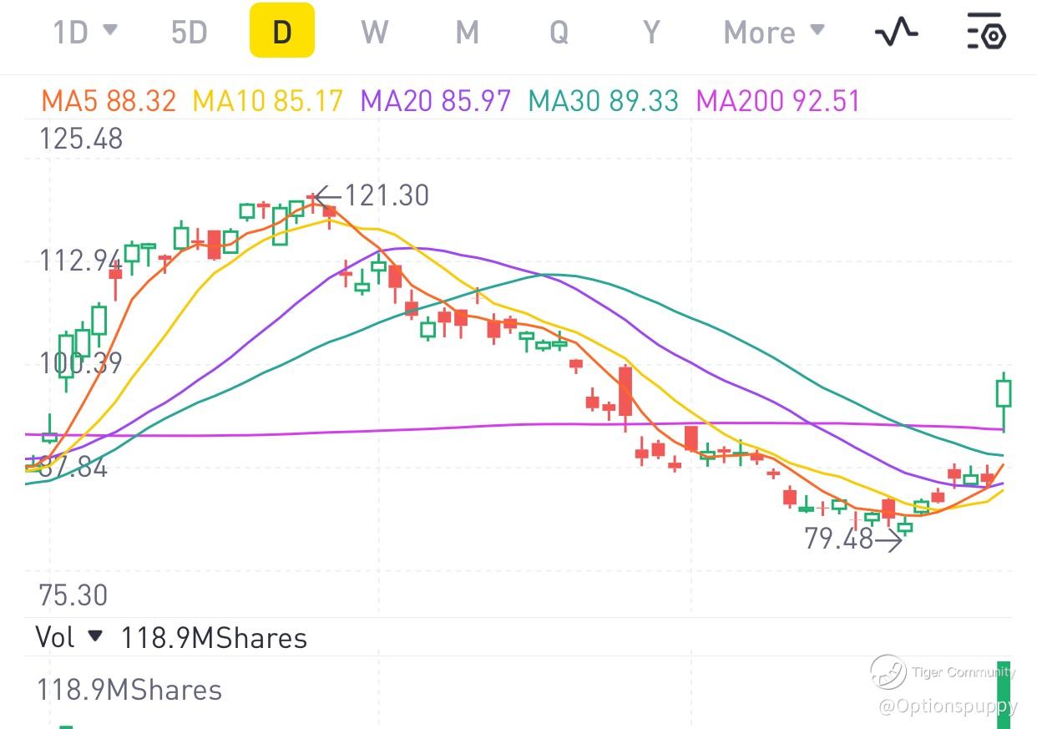
Task: Tap the 75.30 price axis label
Action: click(x=73, y=595)
